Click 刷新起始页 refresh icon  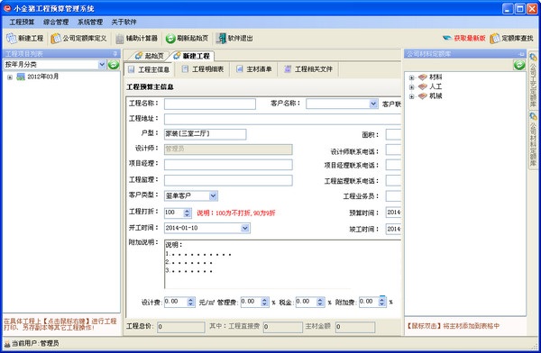pyautogui.click(x=170, y=39)
